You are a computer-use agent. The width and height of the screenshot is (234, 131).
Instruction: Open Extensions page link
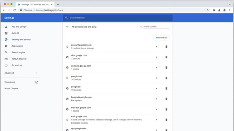tap(10, 82)
